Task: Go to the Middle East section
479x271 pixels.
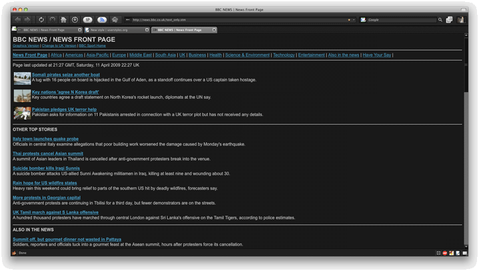Action: 141,55
